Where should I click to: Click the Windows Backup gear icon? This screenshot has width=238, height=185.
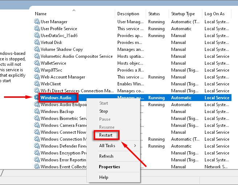(37, 111)
